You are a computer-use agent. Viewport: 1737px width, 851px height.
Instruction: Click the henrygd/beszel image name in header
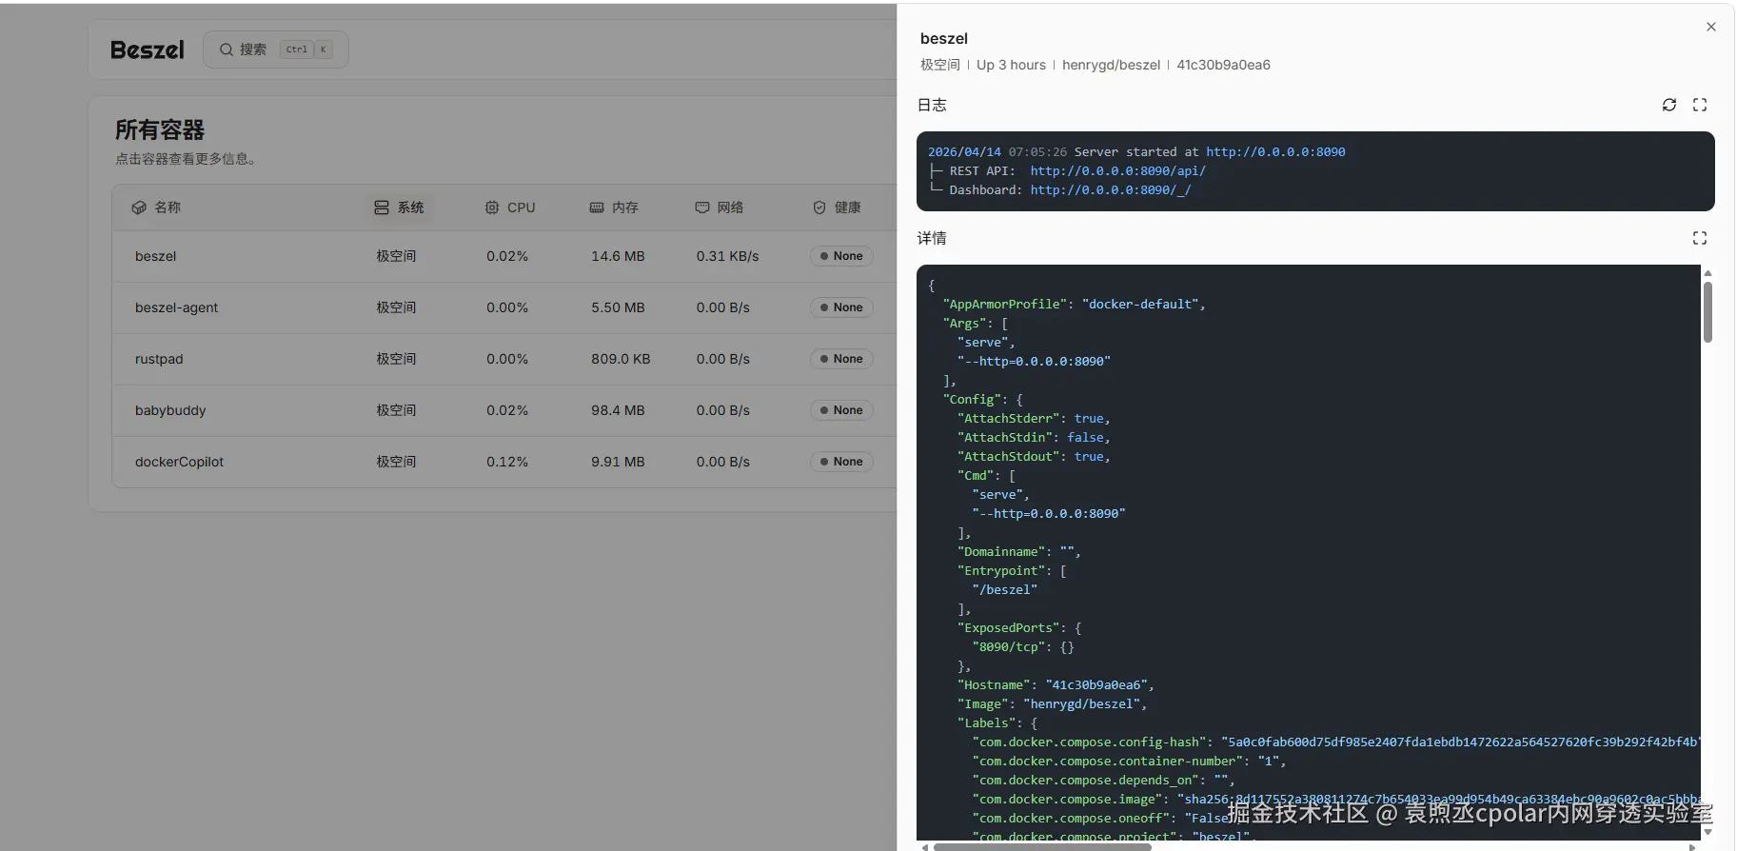click(x=1111, y=65)
